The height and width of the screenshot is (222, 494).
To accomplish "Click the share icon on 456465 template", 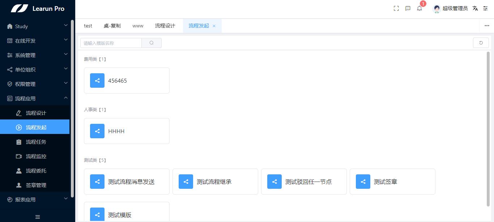I will [x=97, y=80].
